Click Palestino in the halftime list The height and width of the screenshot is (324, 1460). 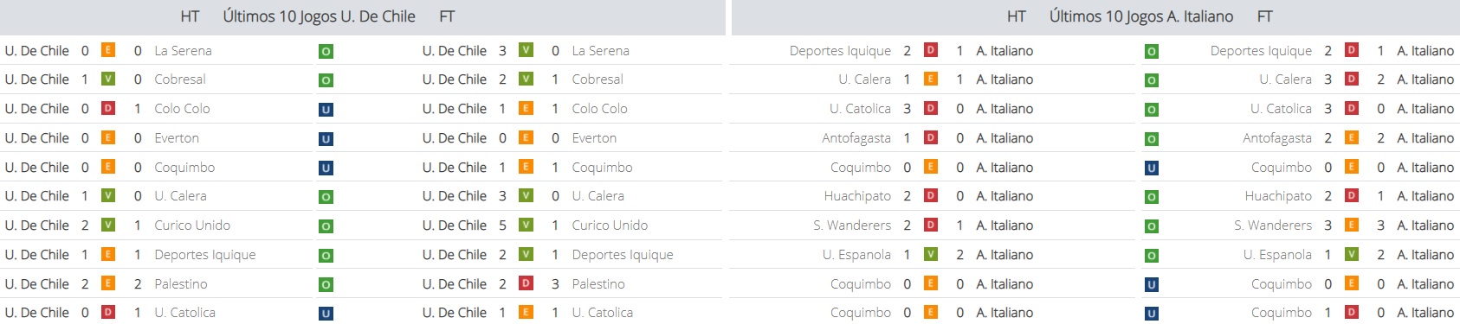[x=180, y=283]
